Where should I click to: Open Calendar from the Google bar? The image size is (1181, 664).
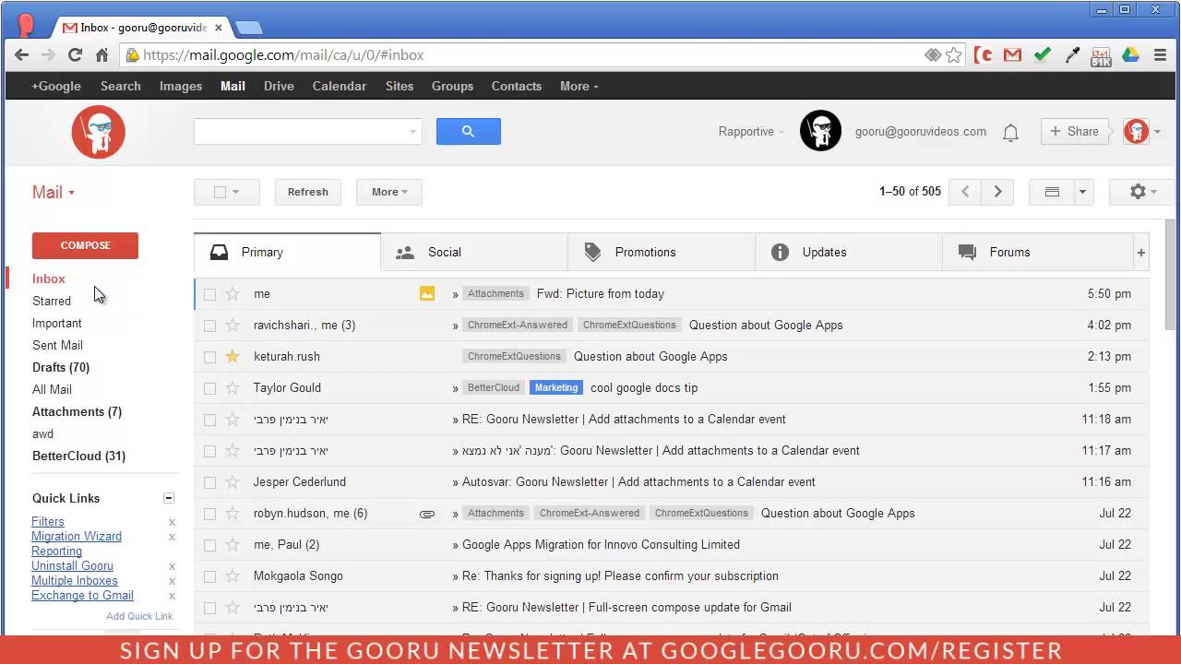pyautogui.click(x=340, y=86)
